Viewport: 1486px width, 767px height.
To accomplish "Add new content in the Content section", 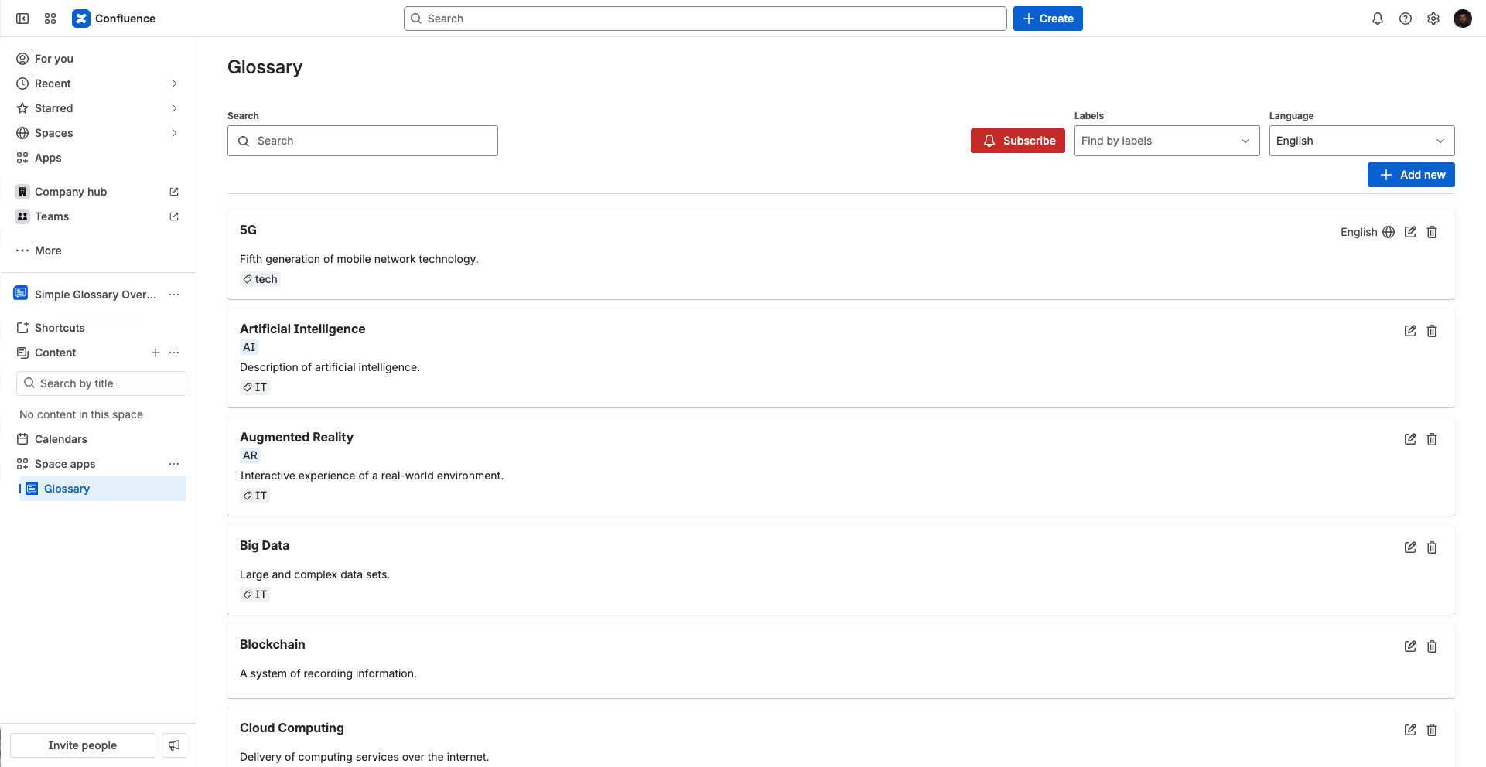I will pyautogui.click(x=155, y=352).
